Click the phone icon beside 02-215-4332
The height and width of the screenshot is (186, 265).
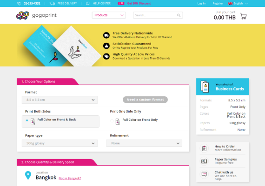click(19, 3)
